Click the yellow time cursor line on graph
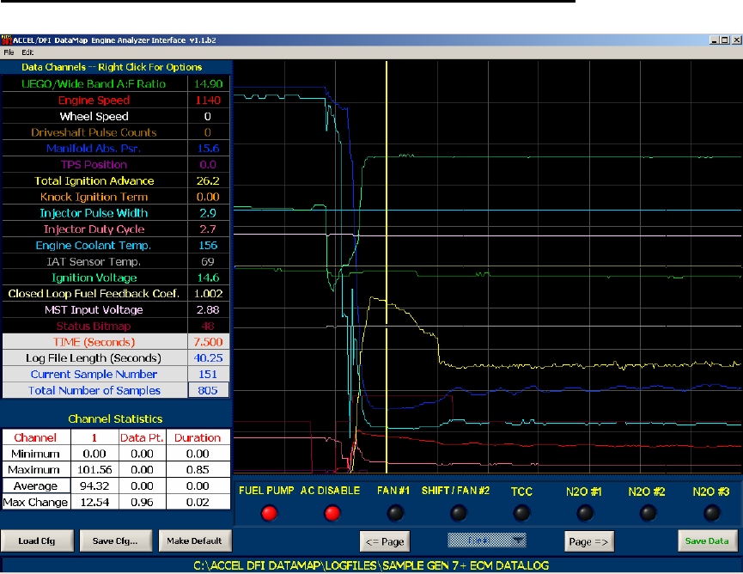This screenshot has width=743, height=574. click(387, 266)
